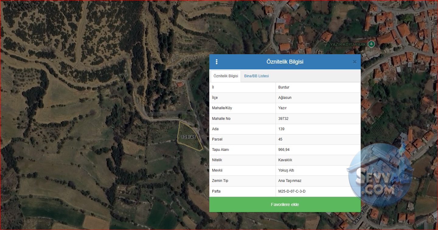438x230 pixels.
Task: Click the Yazır Köyü Parkı map marker icon
Action: pyautogui.click(x=371, y=44)
